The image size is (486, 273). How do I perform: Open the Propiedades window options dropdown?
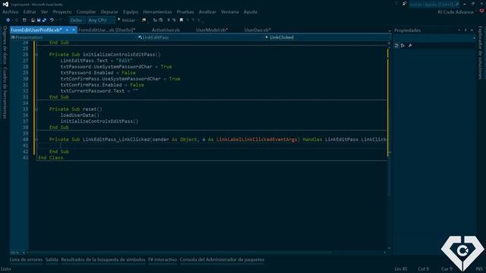(459, 30)
